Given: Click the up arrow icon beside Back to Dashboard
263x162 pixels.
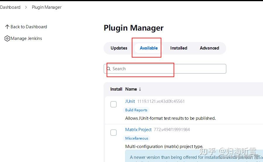Looking at the screenshot, I should tap(7, 27).
